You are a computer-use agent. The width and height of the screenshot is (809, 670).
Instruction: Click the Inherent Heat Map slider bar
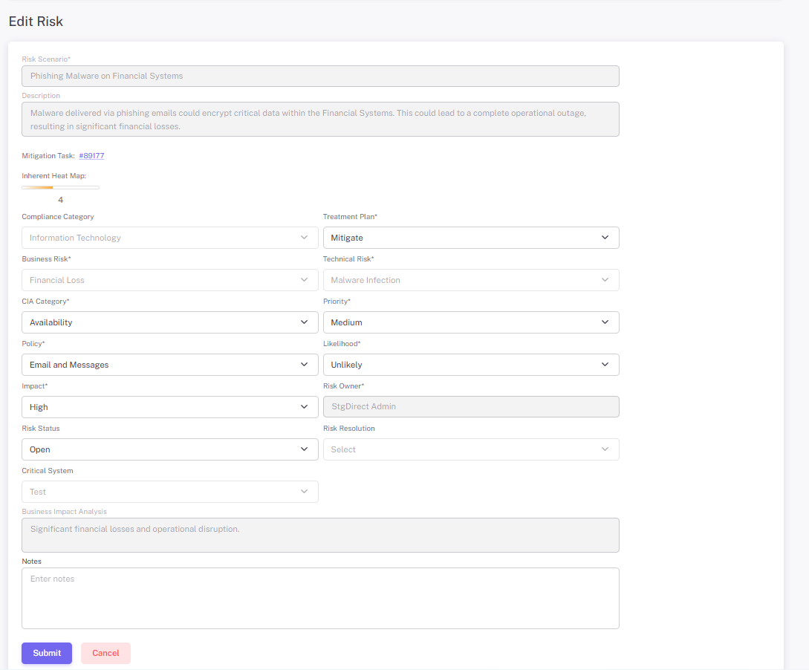60,187
